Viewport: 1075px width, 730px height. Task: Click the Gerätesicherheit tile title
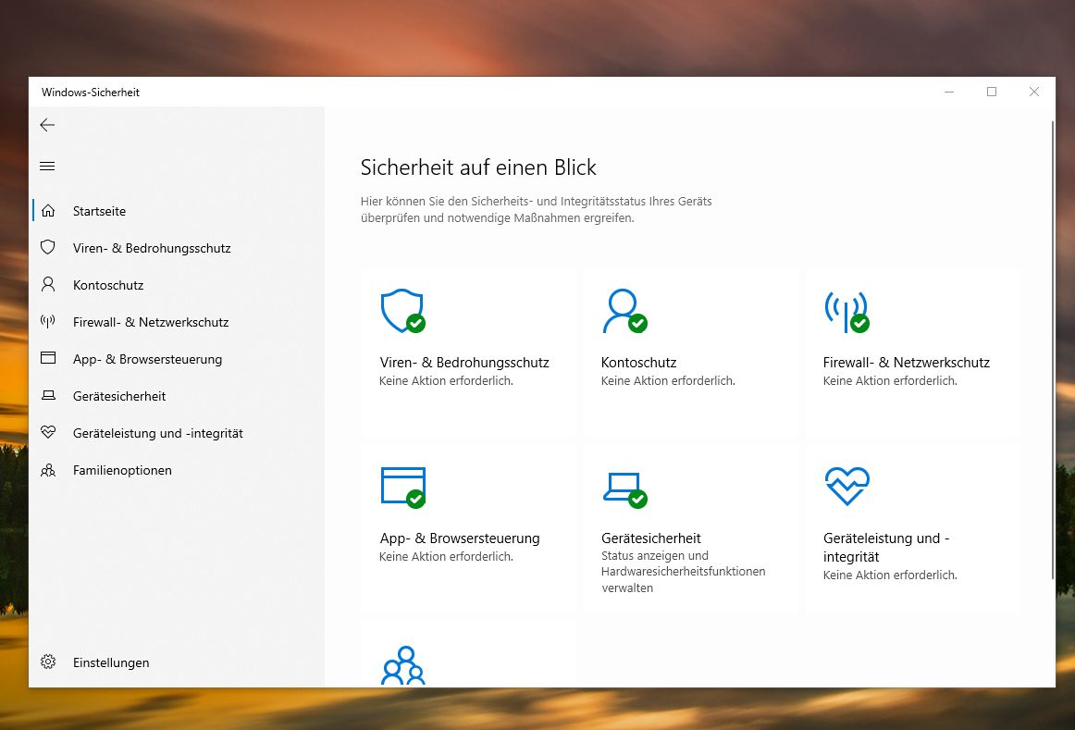tap(651, 538)
